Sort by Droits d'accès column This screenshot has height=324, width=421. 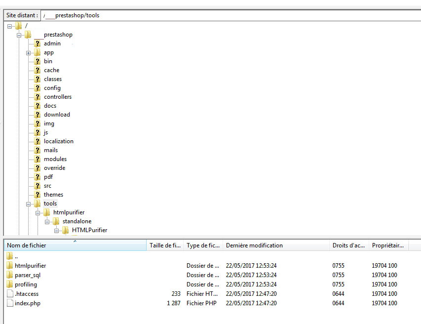pos(349,245)
